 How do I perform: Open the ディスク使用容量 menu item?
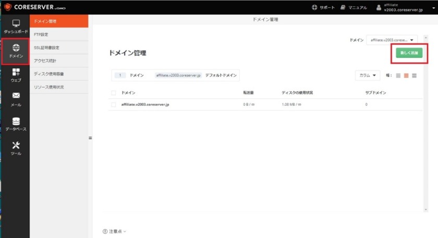(59, 74)
